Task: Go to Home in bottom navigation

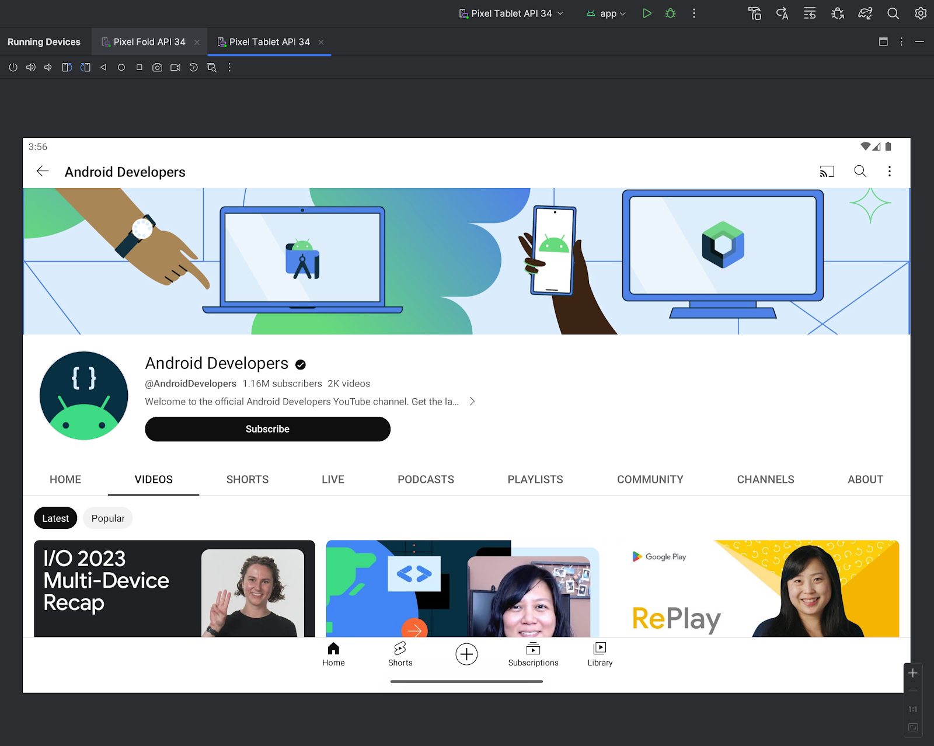Action: pos(334,654)
